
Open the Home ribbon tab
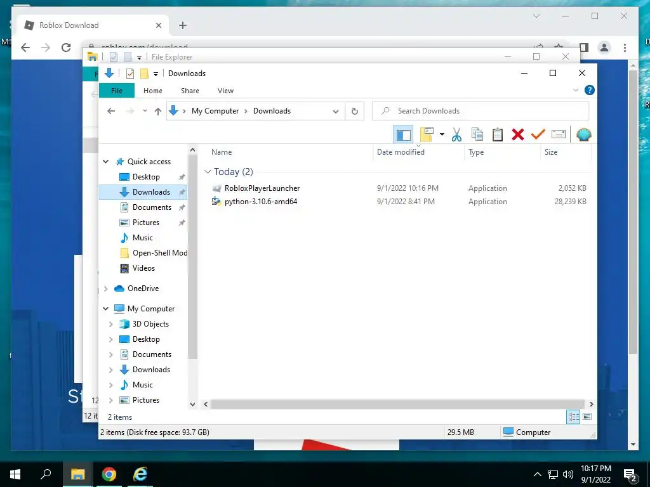point(153,91)
